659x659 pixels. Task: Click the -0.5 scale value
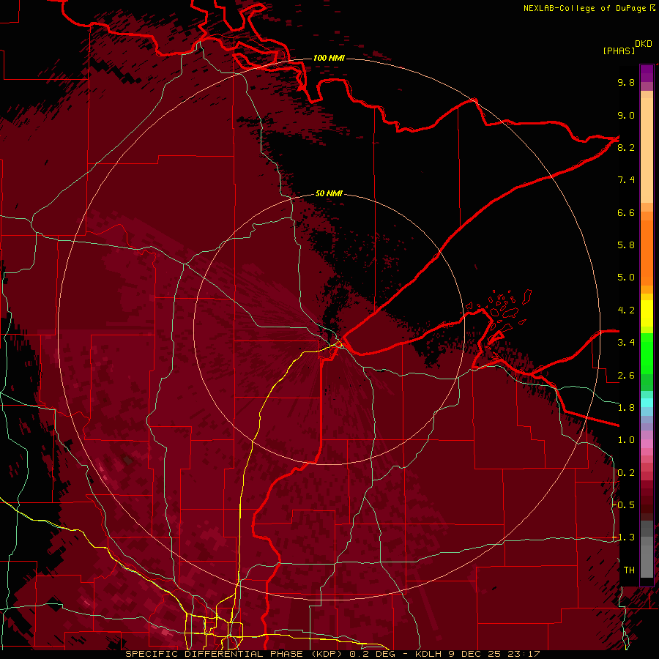point(623,505)
